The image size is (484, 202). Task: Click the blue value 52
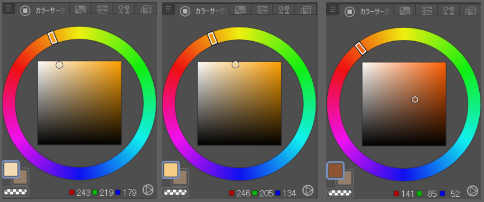(x=455, y=194)
